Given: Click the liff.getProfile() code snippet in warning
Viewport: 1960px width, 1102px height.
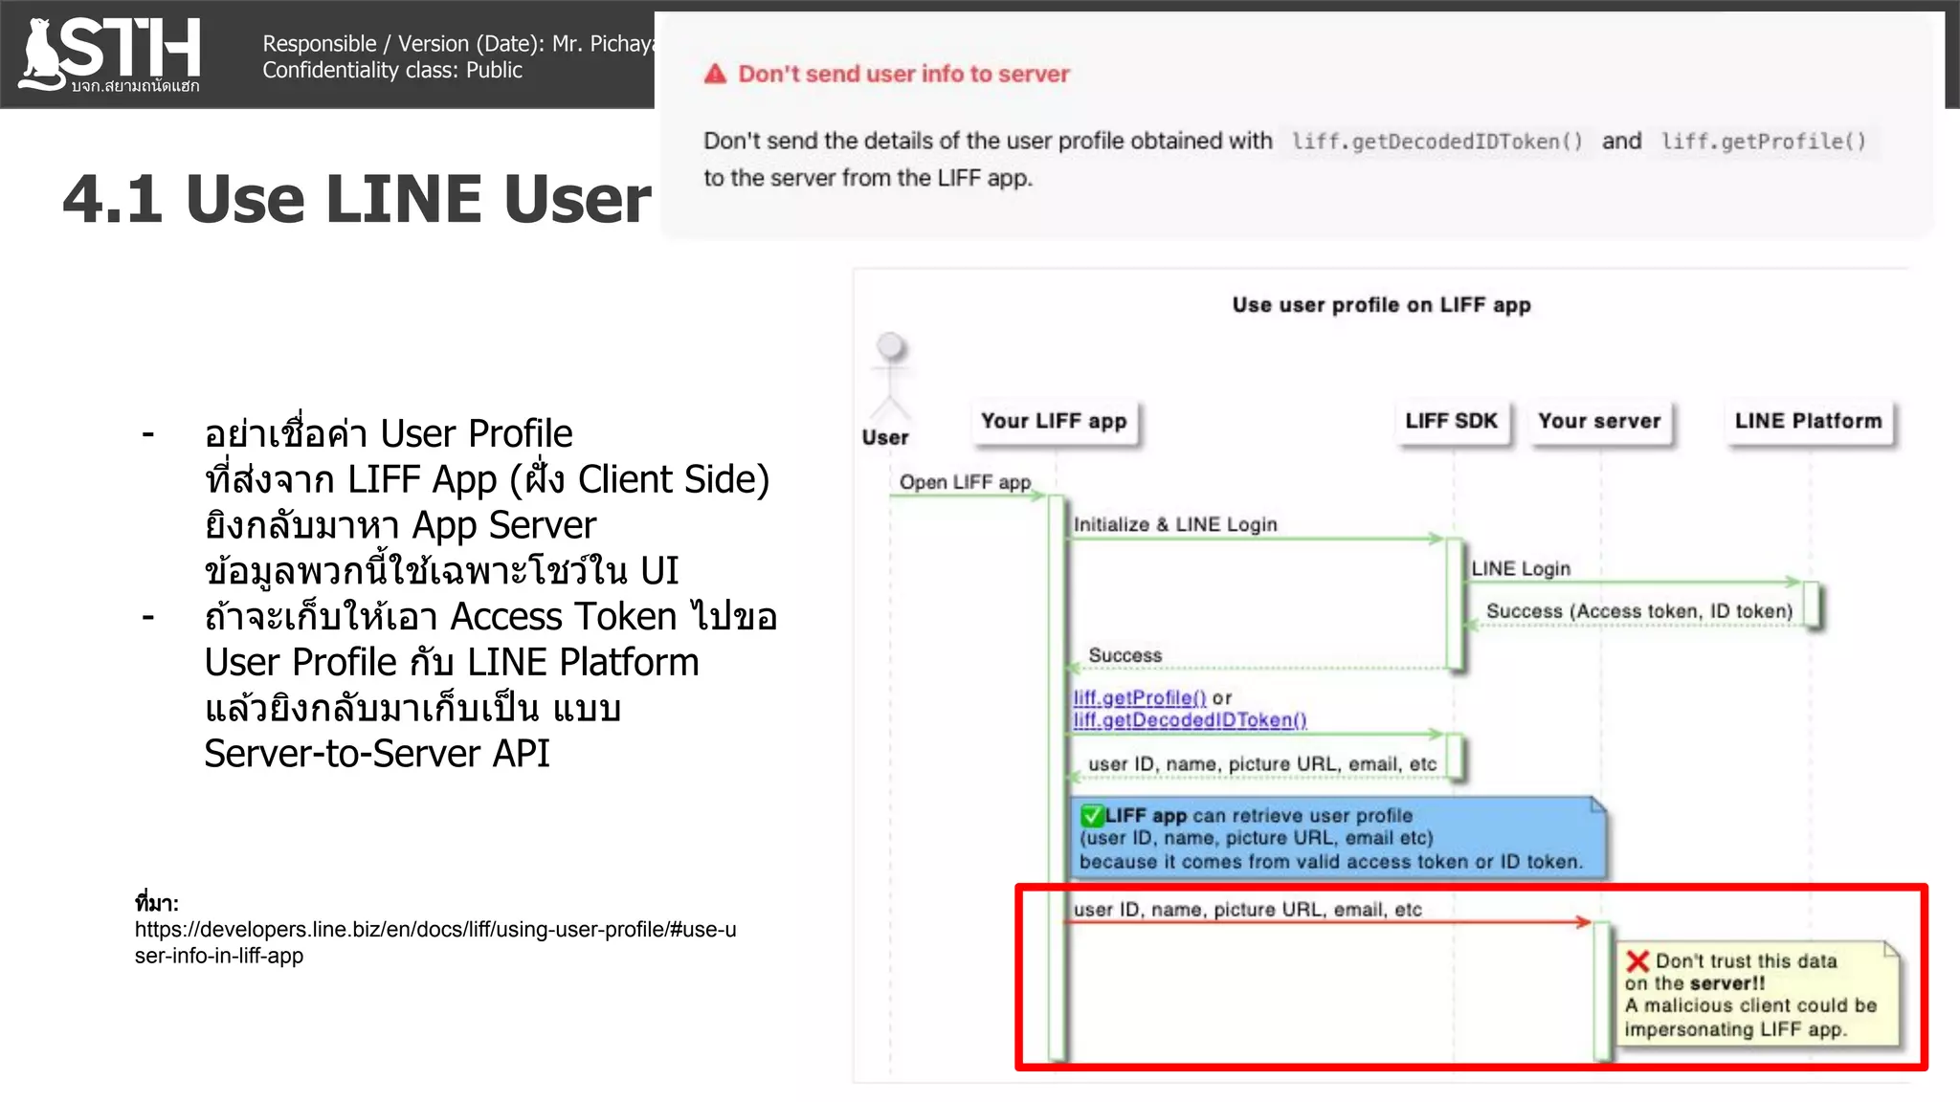Looking at the screenshot, I should (x=1763, y=142).
